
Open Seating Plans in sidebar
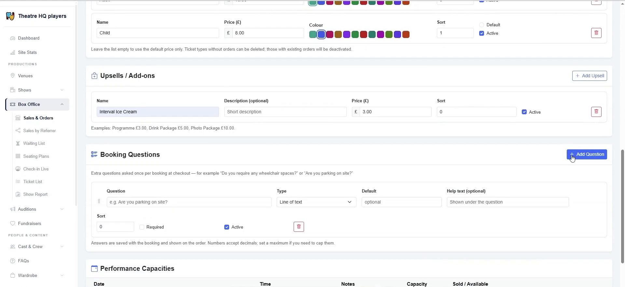point(36,156)
